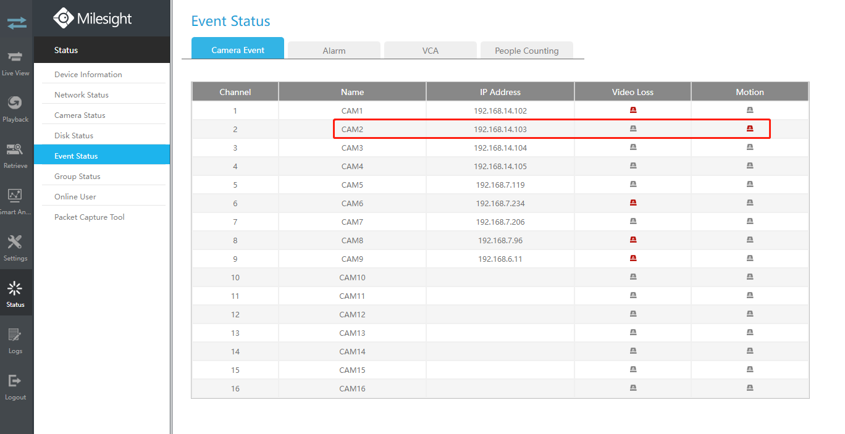Click CAM3 gray video loss icon

633,148
